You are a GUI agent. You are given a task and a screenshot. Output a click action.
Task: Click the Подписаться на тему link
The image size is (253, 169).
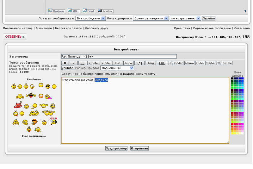coord(18,28)
